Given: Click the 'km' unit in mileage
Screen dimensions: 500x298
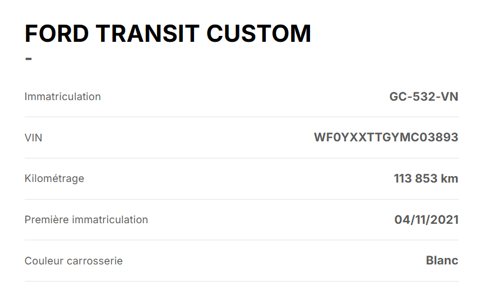Looking at the screenshot, I should click(449, 178).
